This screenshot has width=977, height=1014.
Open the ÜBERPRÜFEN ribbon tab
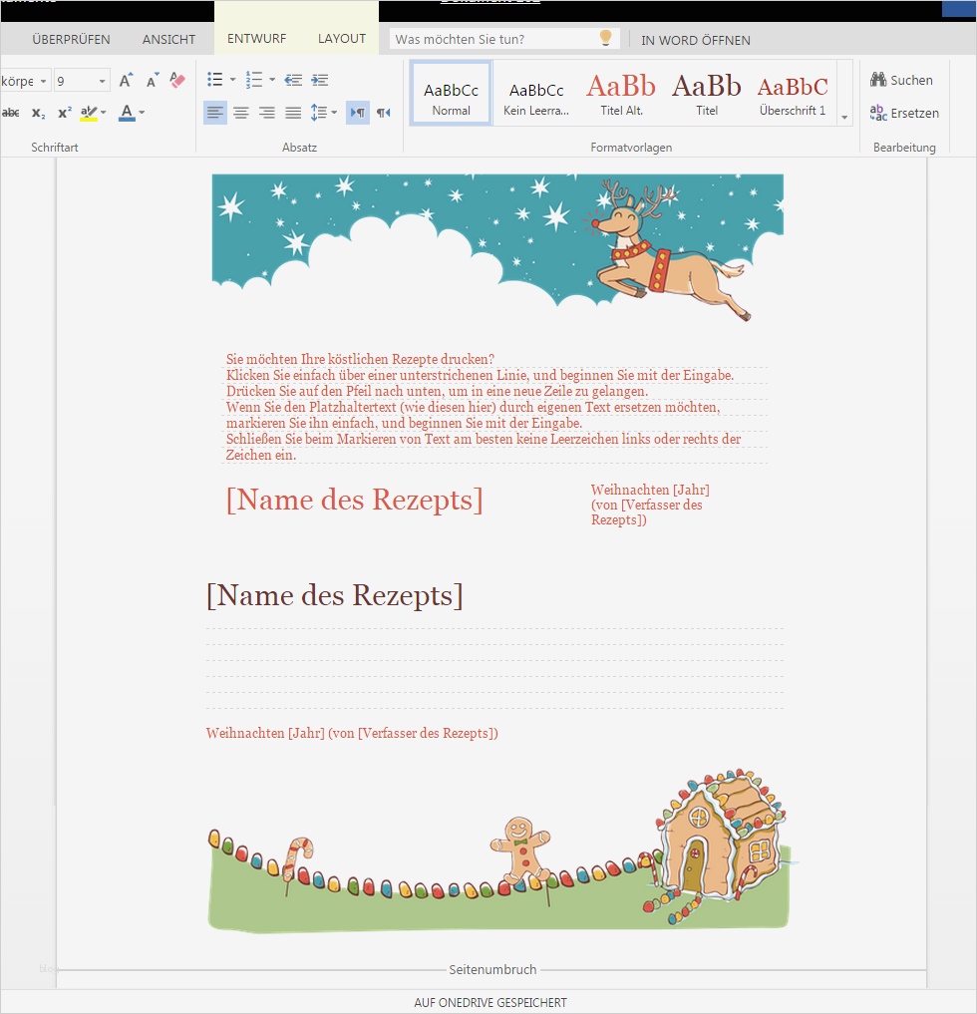pyautogui.click(x=71, y=39)
